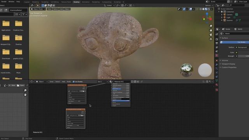This screenshot has width=249, height=140.
Task: Expand the Volume panel
Action: [x=224, y=61]
